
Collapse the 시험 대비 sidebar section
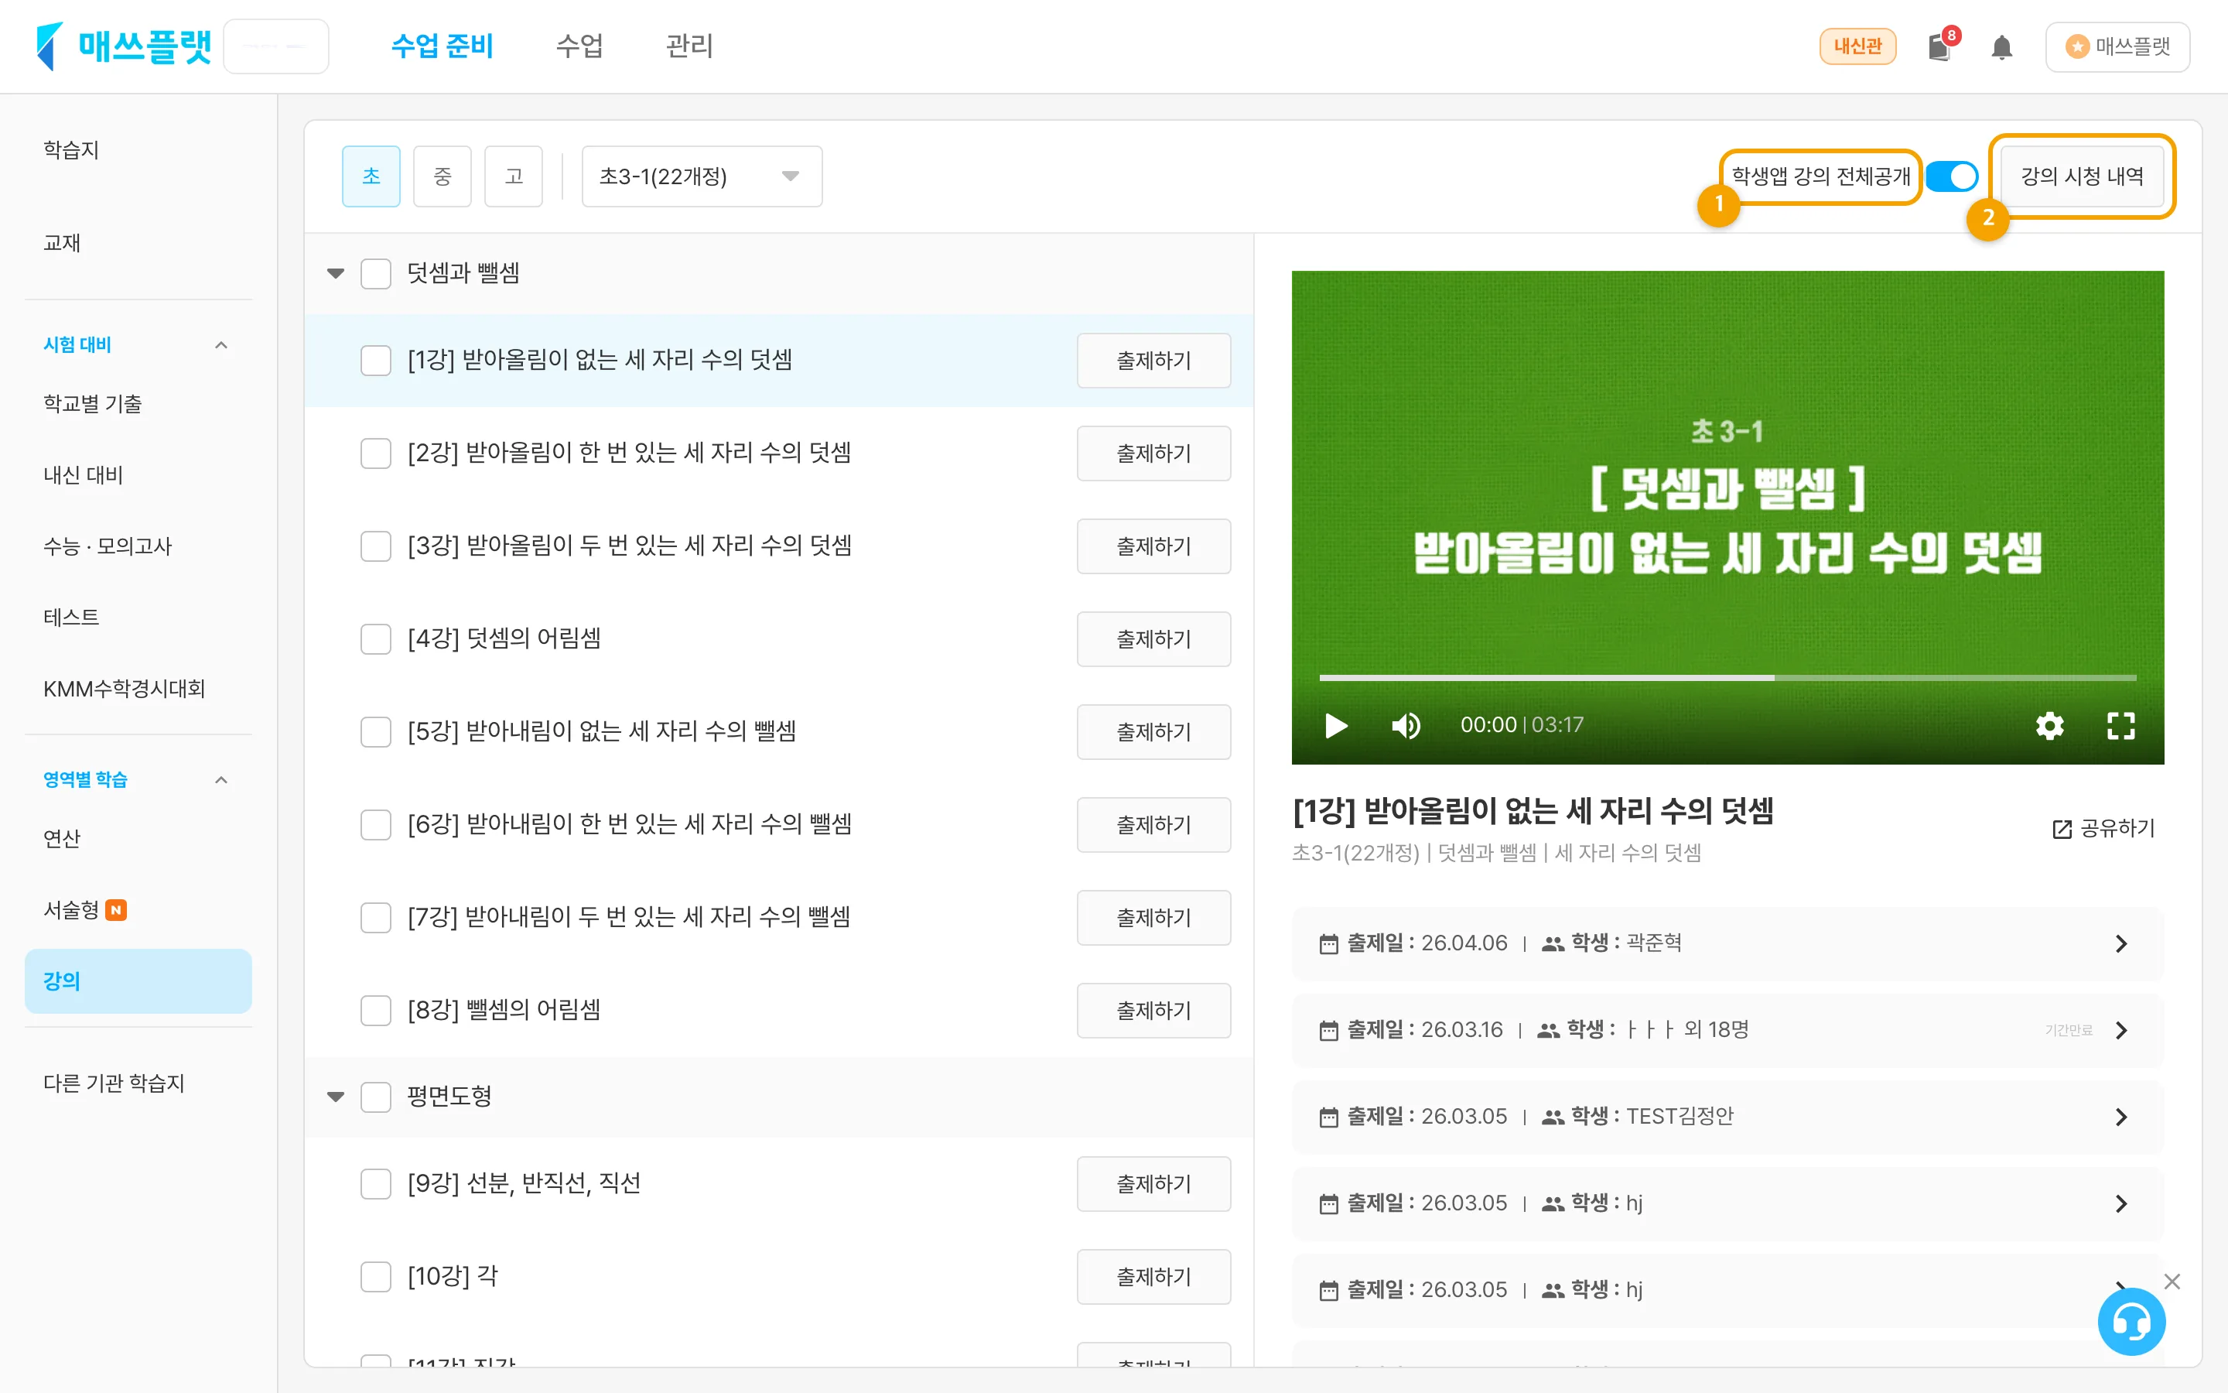point(221,345)
